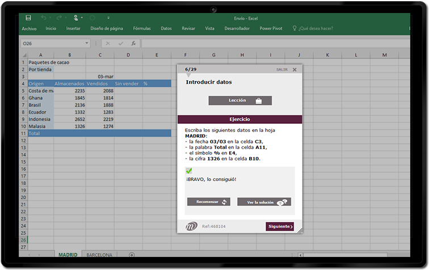Click the green checkmark in exercise panel
This screenshot has width=429, height=270.
(x=189, y=171)
